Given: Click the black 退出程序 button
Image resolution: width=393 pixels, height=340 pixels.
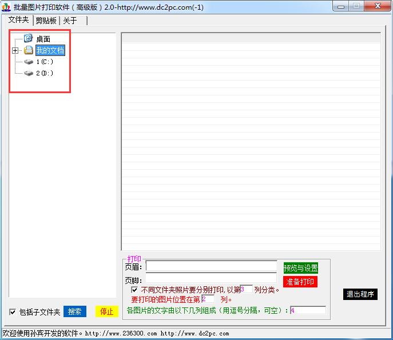Looking at the screenshot, I should (x=360, y=294).
